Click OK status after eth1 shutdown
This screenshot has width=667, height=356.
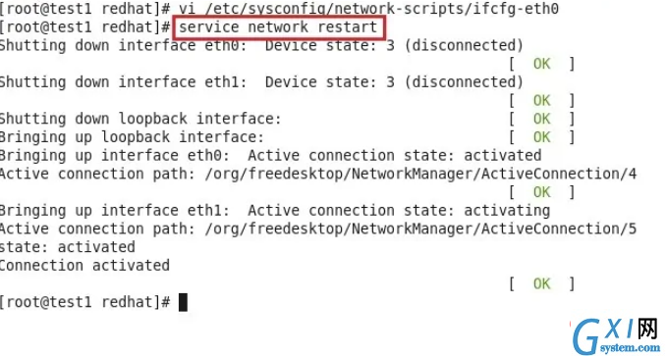pyautogui.click(x=541, y=101)
